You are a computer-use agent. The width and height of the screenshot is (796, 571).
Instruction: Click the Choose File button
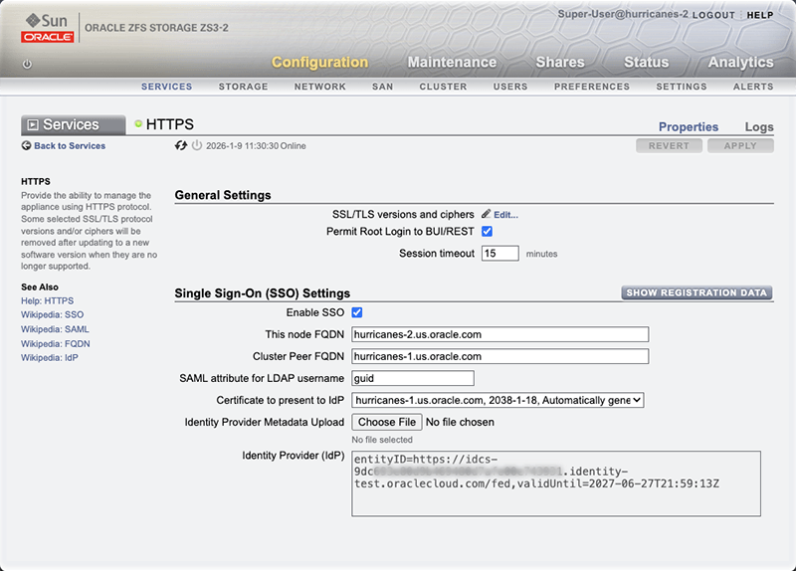pyautogui.click(x=387, y=422)
